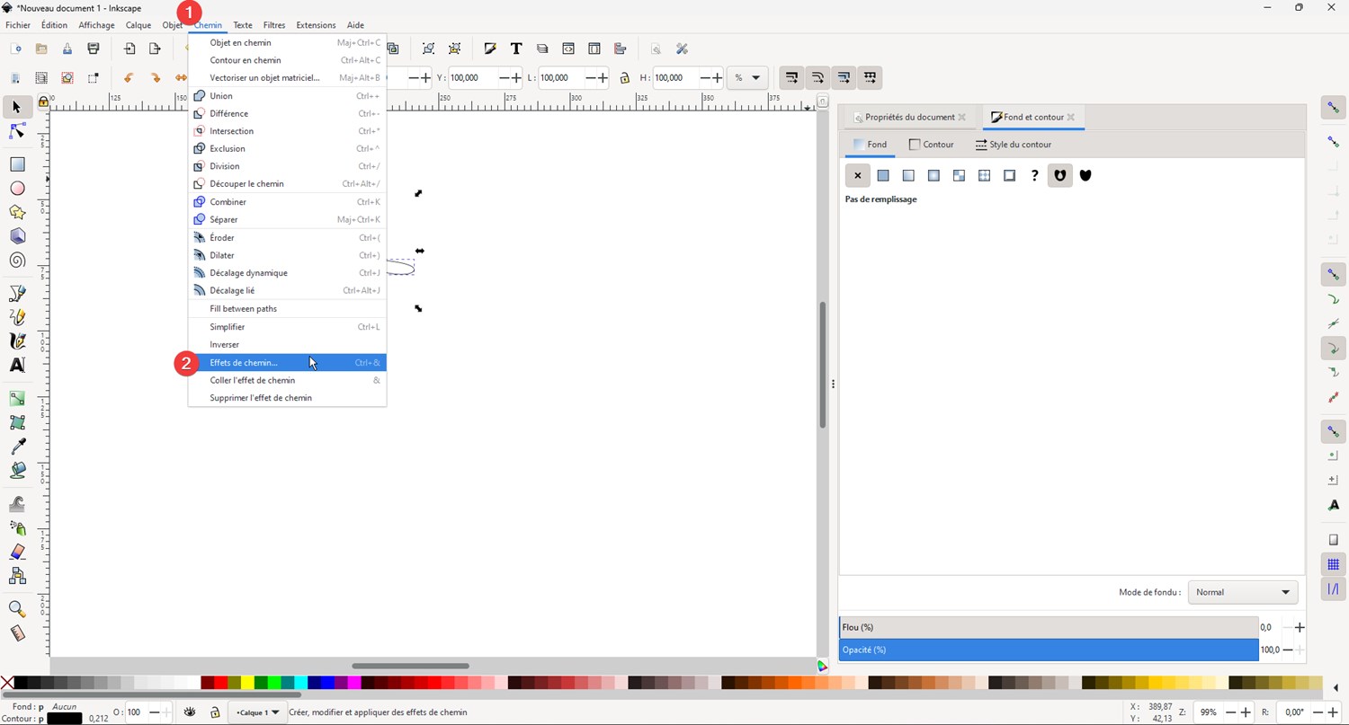Image resolution: width=1349 pixels, height=725 pixels.
Task: Select the Pencil freehand tool
Action: (16, 317)
